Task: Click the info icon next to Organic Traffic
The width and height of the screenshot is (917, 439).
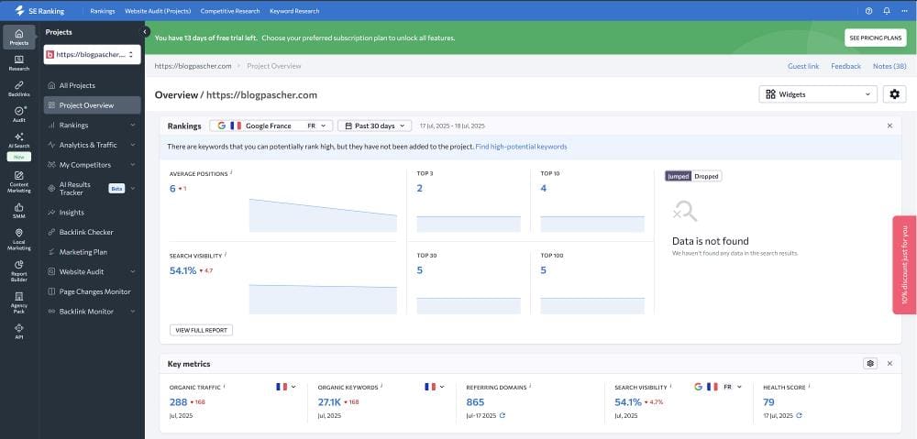Action: (x=224, y=387)
